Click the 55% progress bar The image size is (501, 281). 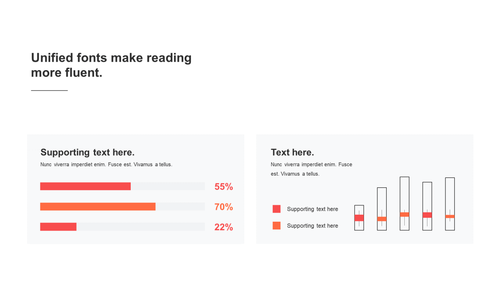123,186
